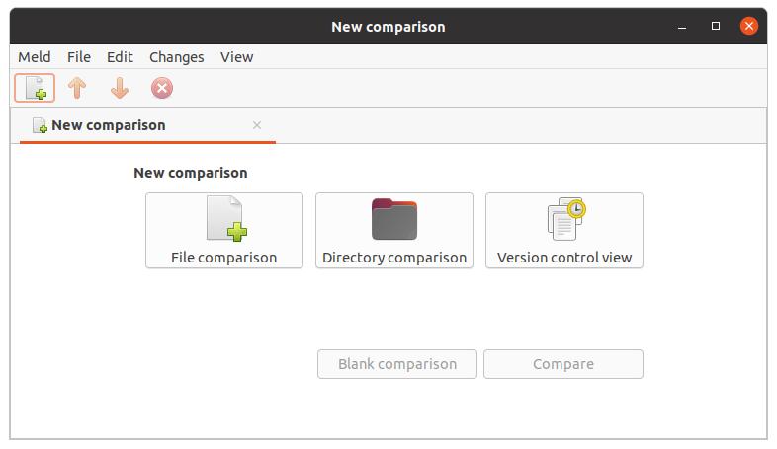
Task: Close the Meld window
Action: click(x=750, y=27)
